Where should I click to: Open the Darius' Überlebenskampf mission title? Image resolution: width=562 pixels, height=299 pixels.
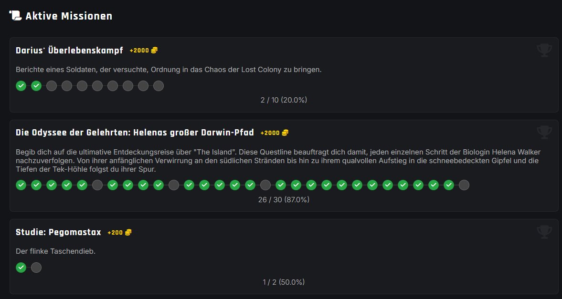point(69,50)
